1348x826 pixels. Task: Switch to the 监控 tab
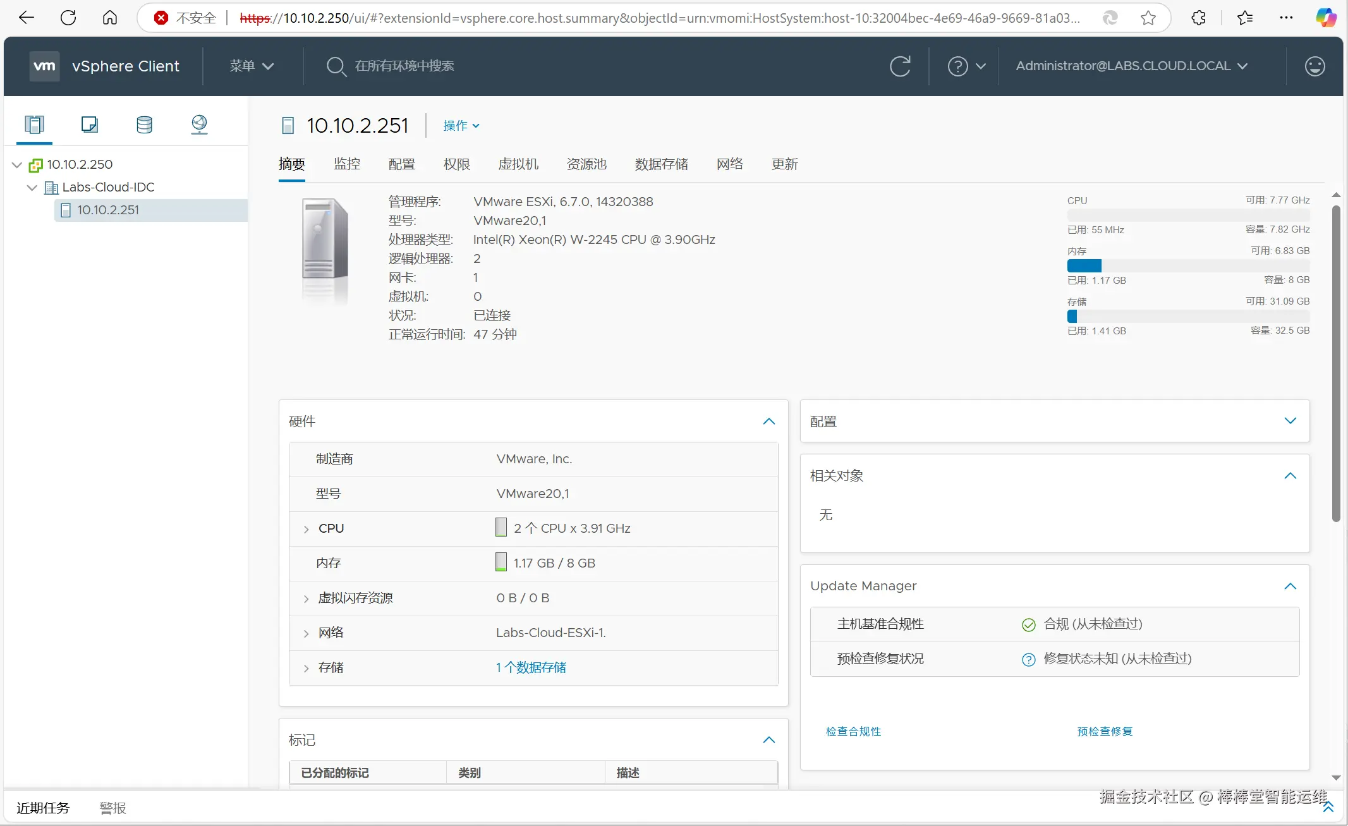pyautogui.click(x=346, y=164)
